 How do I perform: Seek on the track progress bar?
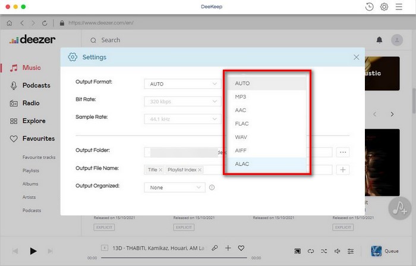[x=174, y=258]
